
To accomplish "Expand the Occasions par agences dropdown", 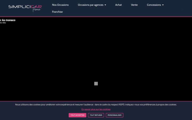I will (92, 5).
